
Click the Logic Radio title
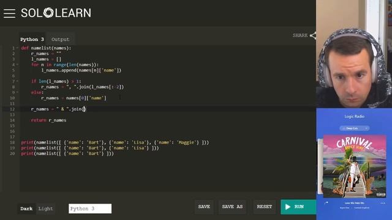click(x=354, y=116)
